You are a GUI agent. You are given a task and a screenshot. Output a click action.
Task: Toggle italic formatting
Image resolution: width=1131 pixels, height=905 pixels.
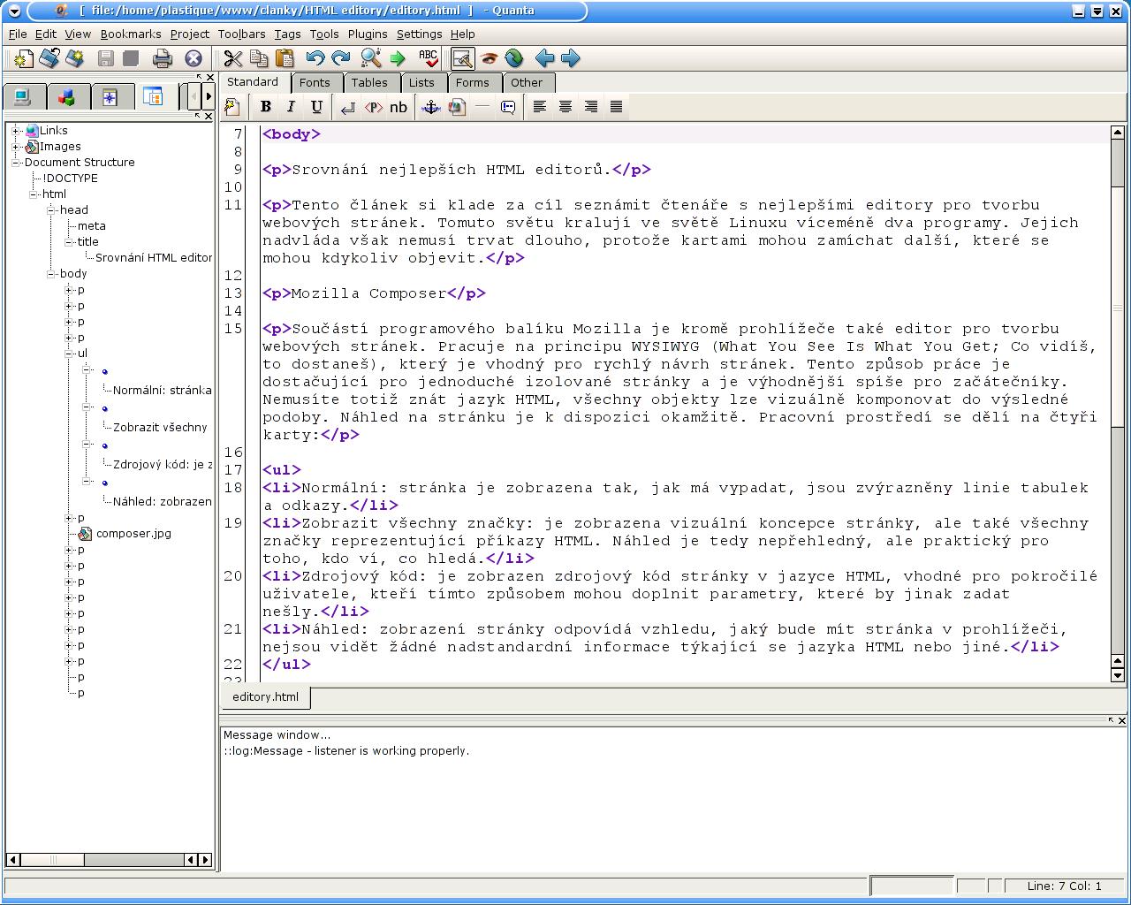[291, 107]
